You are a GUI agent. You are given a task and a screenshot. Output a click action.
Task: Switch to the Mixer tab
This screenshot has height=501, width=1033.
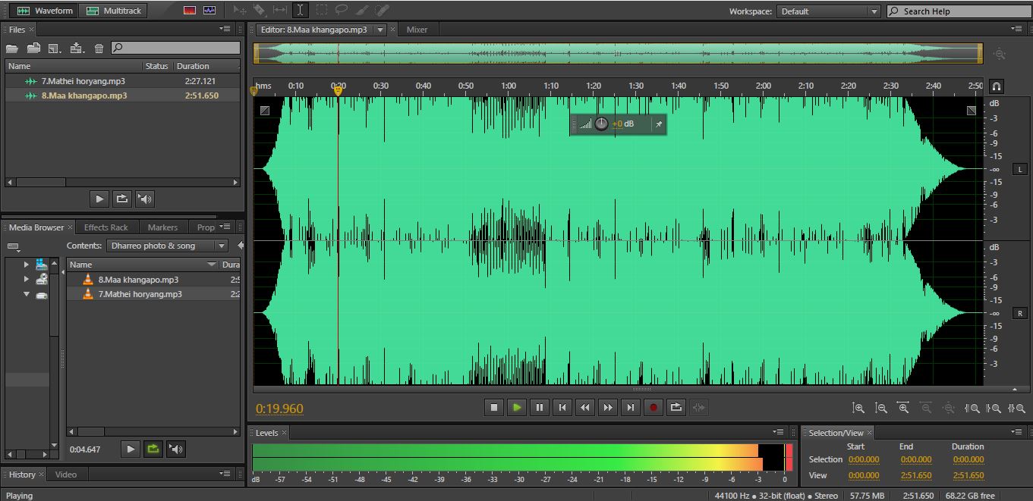[417, 30]
